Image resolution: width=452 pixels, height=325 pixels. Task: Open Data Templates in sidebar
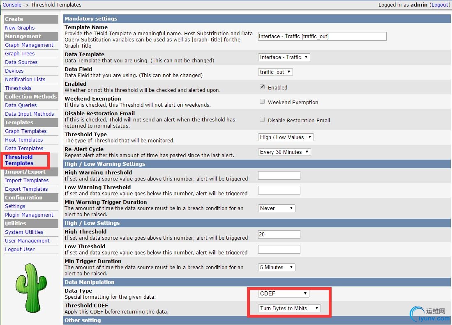pyautogui.click(x=24, y=149)
